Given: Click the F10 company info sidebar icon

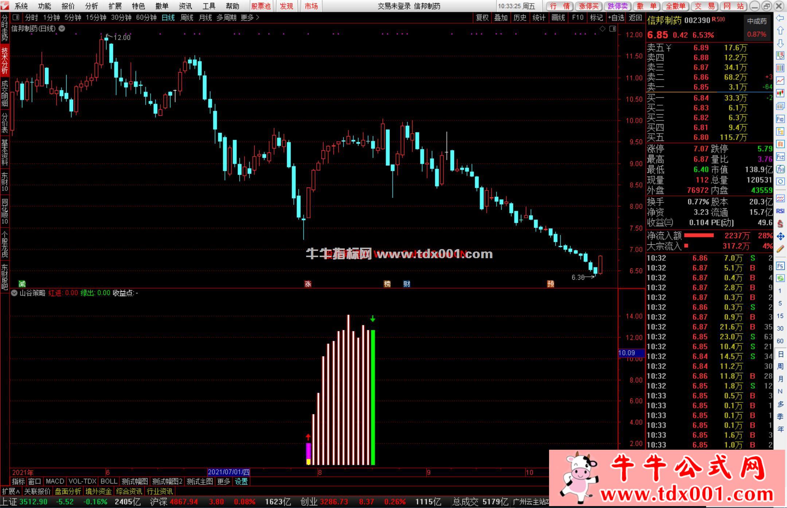Looking at the screenshot, I should pyautogui.click(x=780, y=119).
